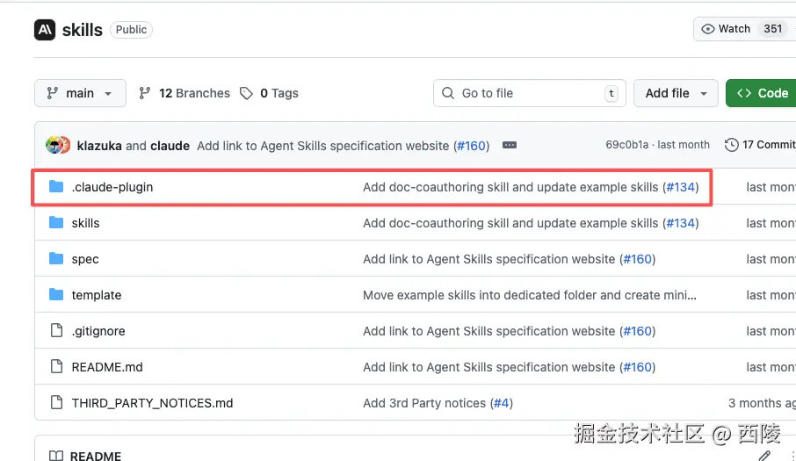
Task: Click the magnifier icon in Go to file
Action: tap(448, 93)
